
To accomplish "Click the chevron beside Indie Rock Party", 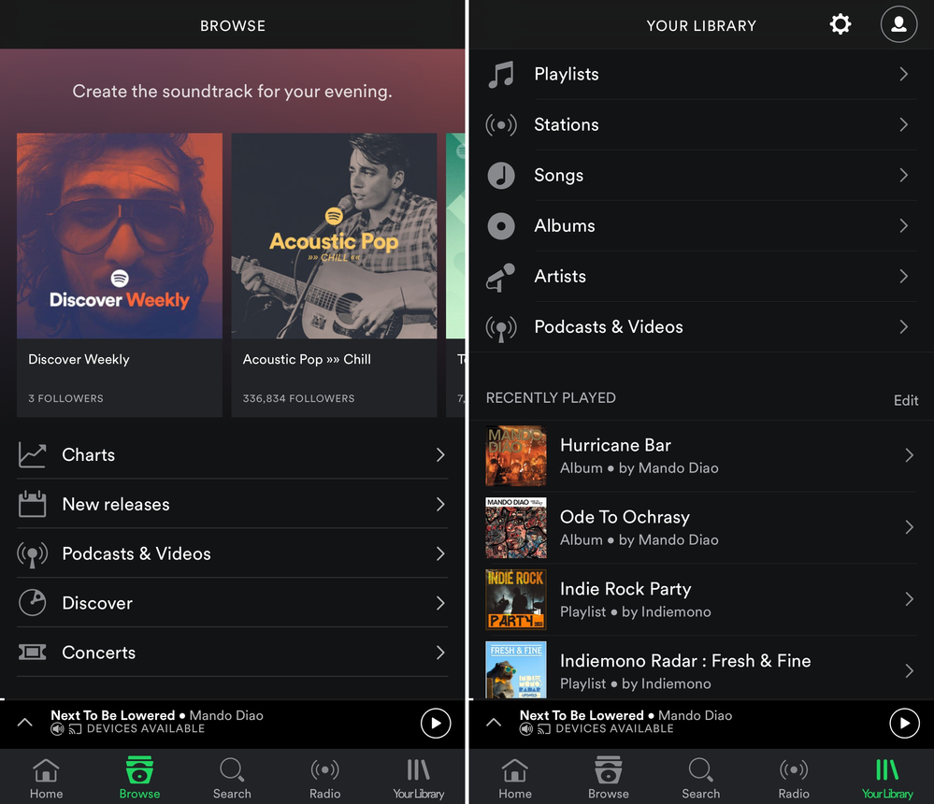I will click(909, 599).
